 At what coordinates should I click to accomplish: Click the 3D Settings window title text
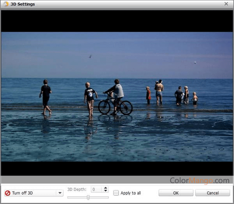pyautogui.click(x=22, y=4)
